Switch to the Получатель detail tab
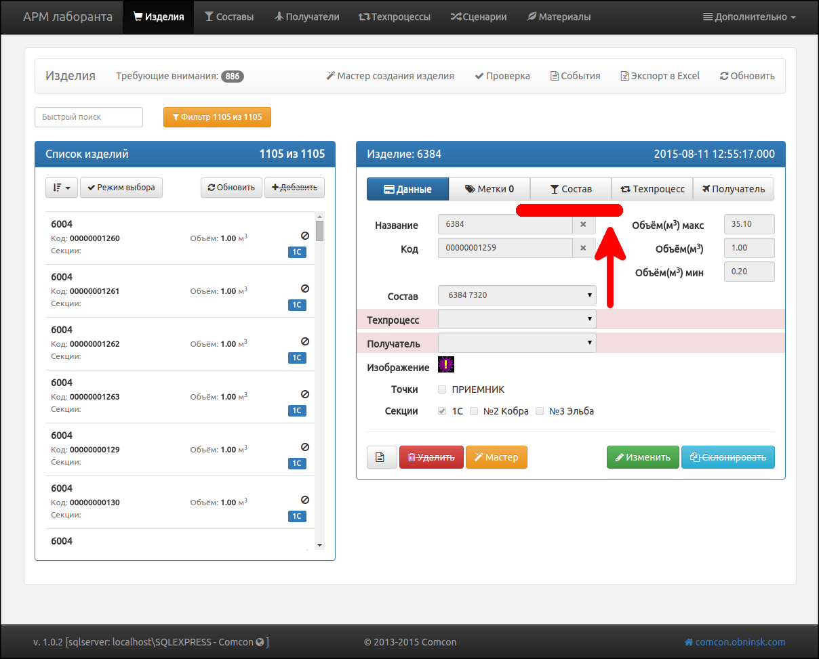 point(734,189)
